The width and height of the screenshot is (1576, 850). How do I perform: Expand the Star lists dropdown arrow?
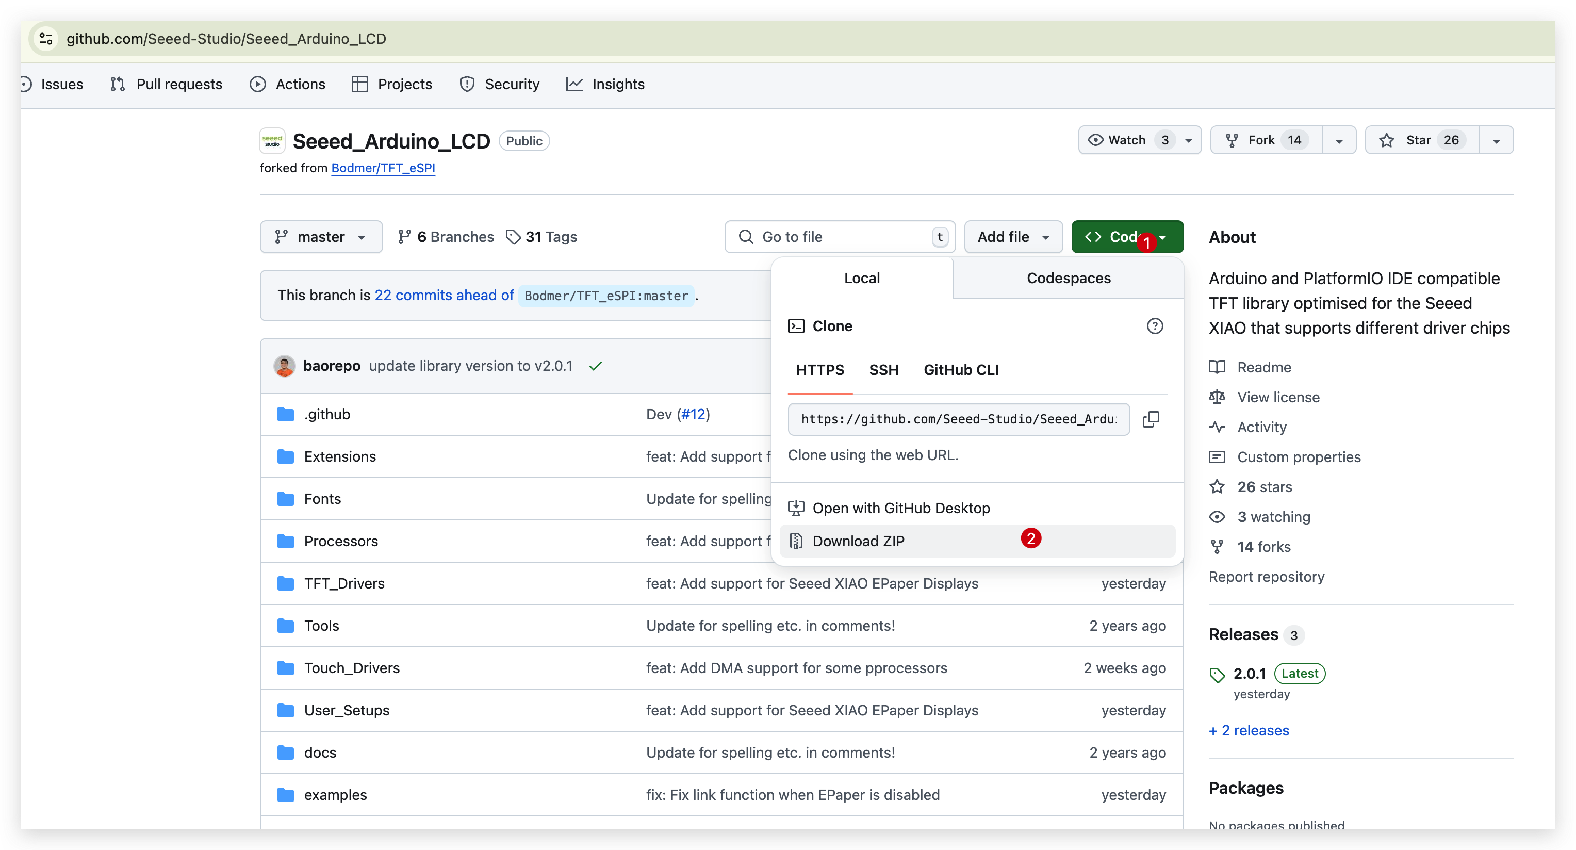(x=1497, y=141)
